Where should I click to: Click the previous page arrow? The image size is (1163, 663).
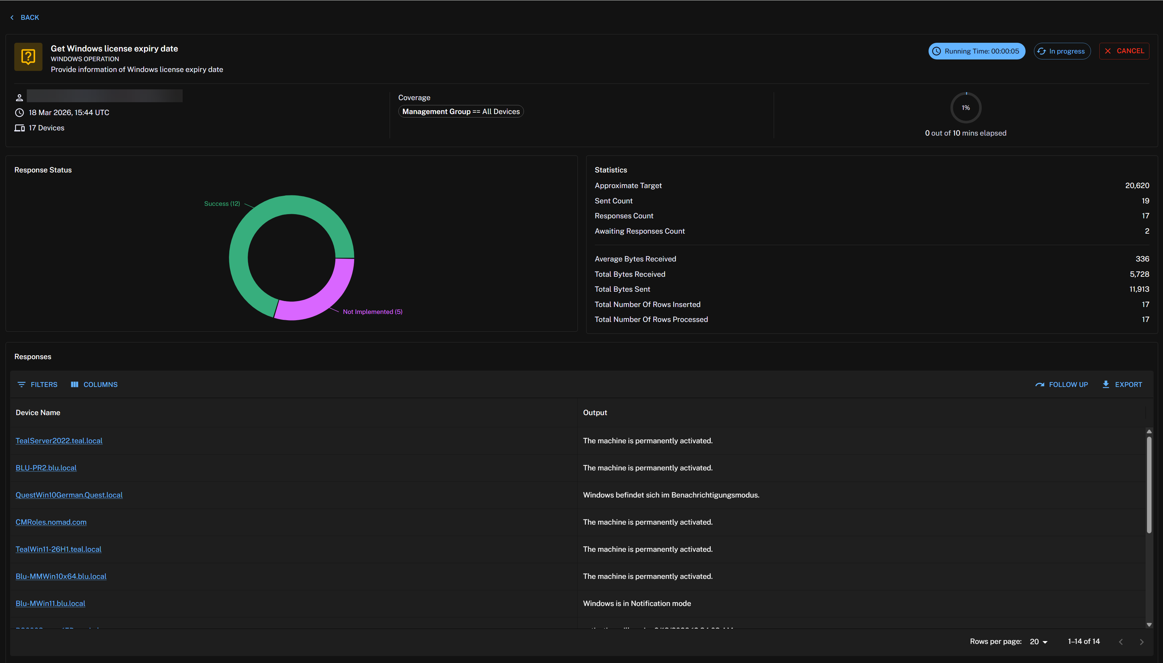tap(1121, 641)
